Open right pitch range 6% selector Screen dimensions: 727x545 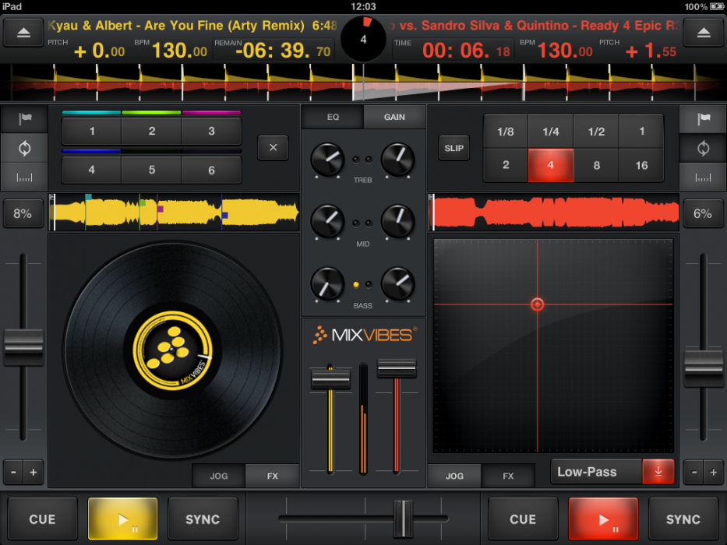[703, 213]
